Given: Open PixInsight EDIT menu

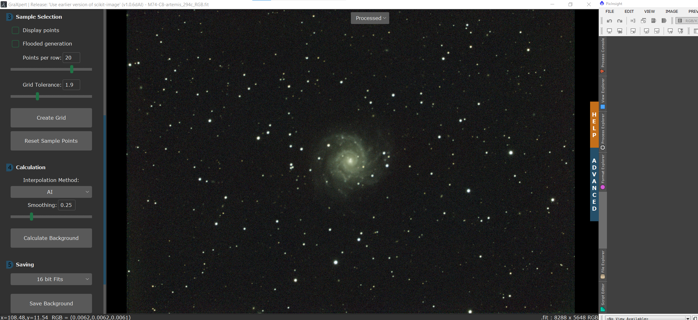Looking at the screenshot, I should tap(629, 12).
